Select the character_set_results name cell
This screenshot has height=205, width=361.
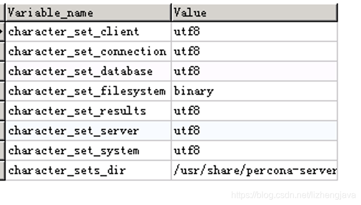click(88, 111)
